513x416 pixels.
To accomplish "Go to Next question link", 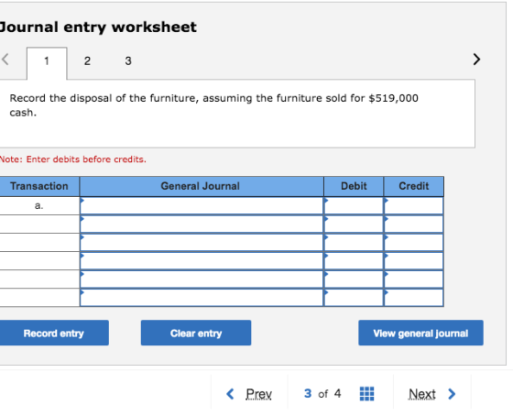I will [x=421, y=394].
